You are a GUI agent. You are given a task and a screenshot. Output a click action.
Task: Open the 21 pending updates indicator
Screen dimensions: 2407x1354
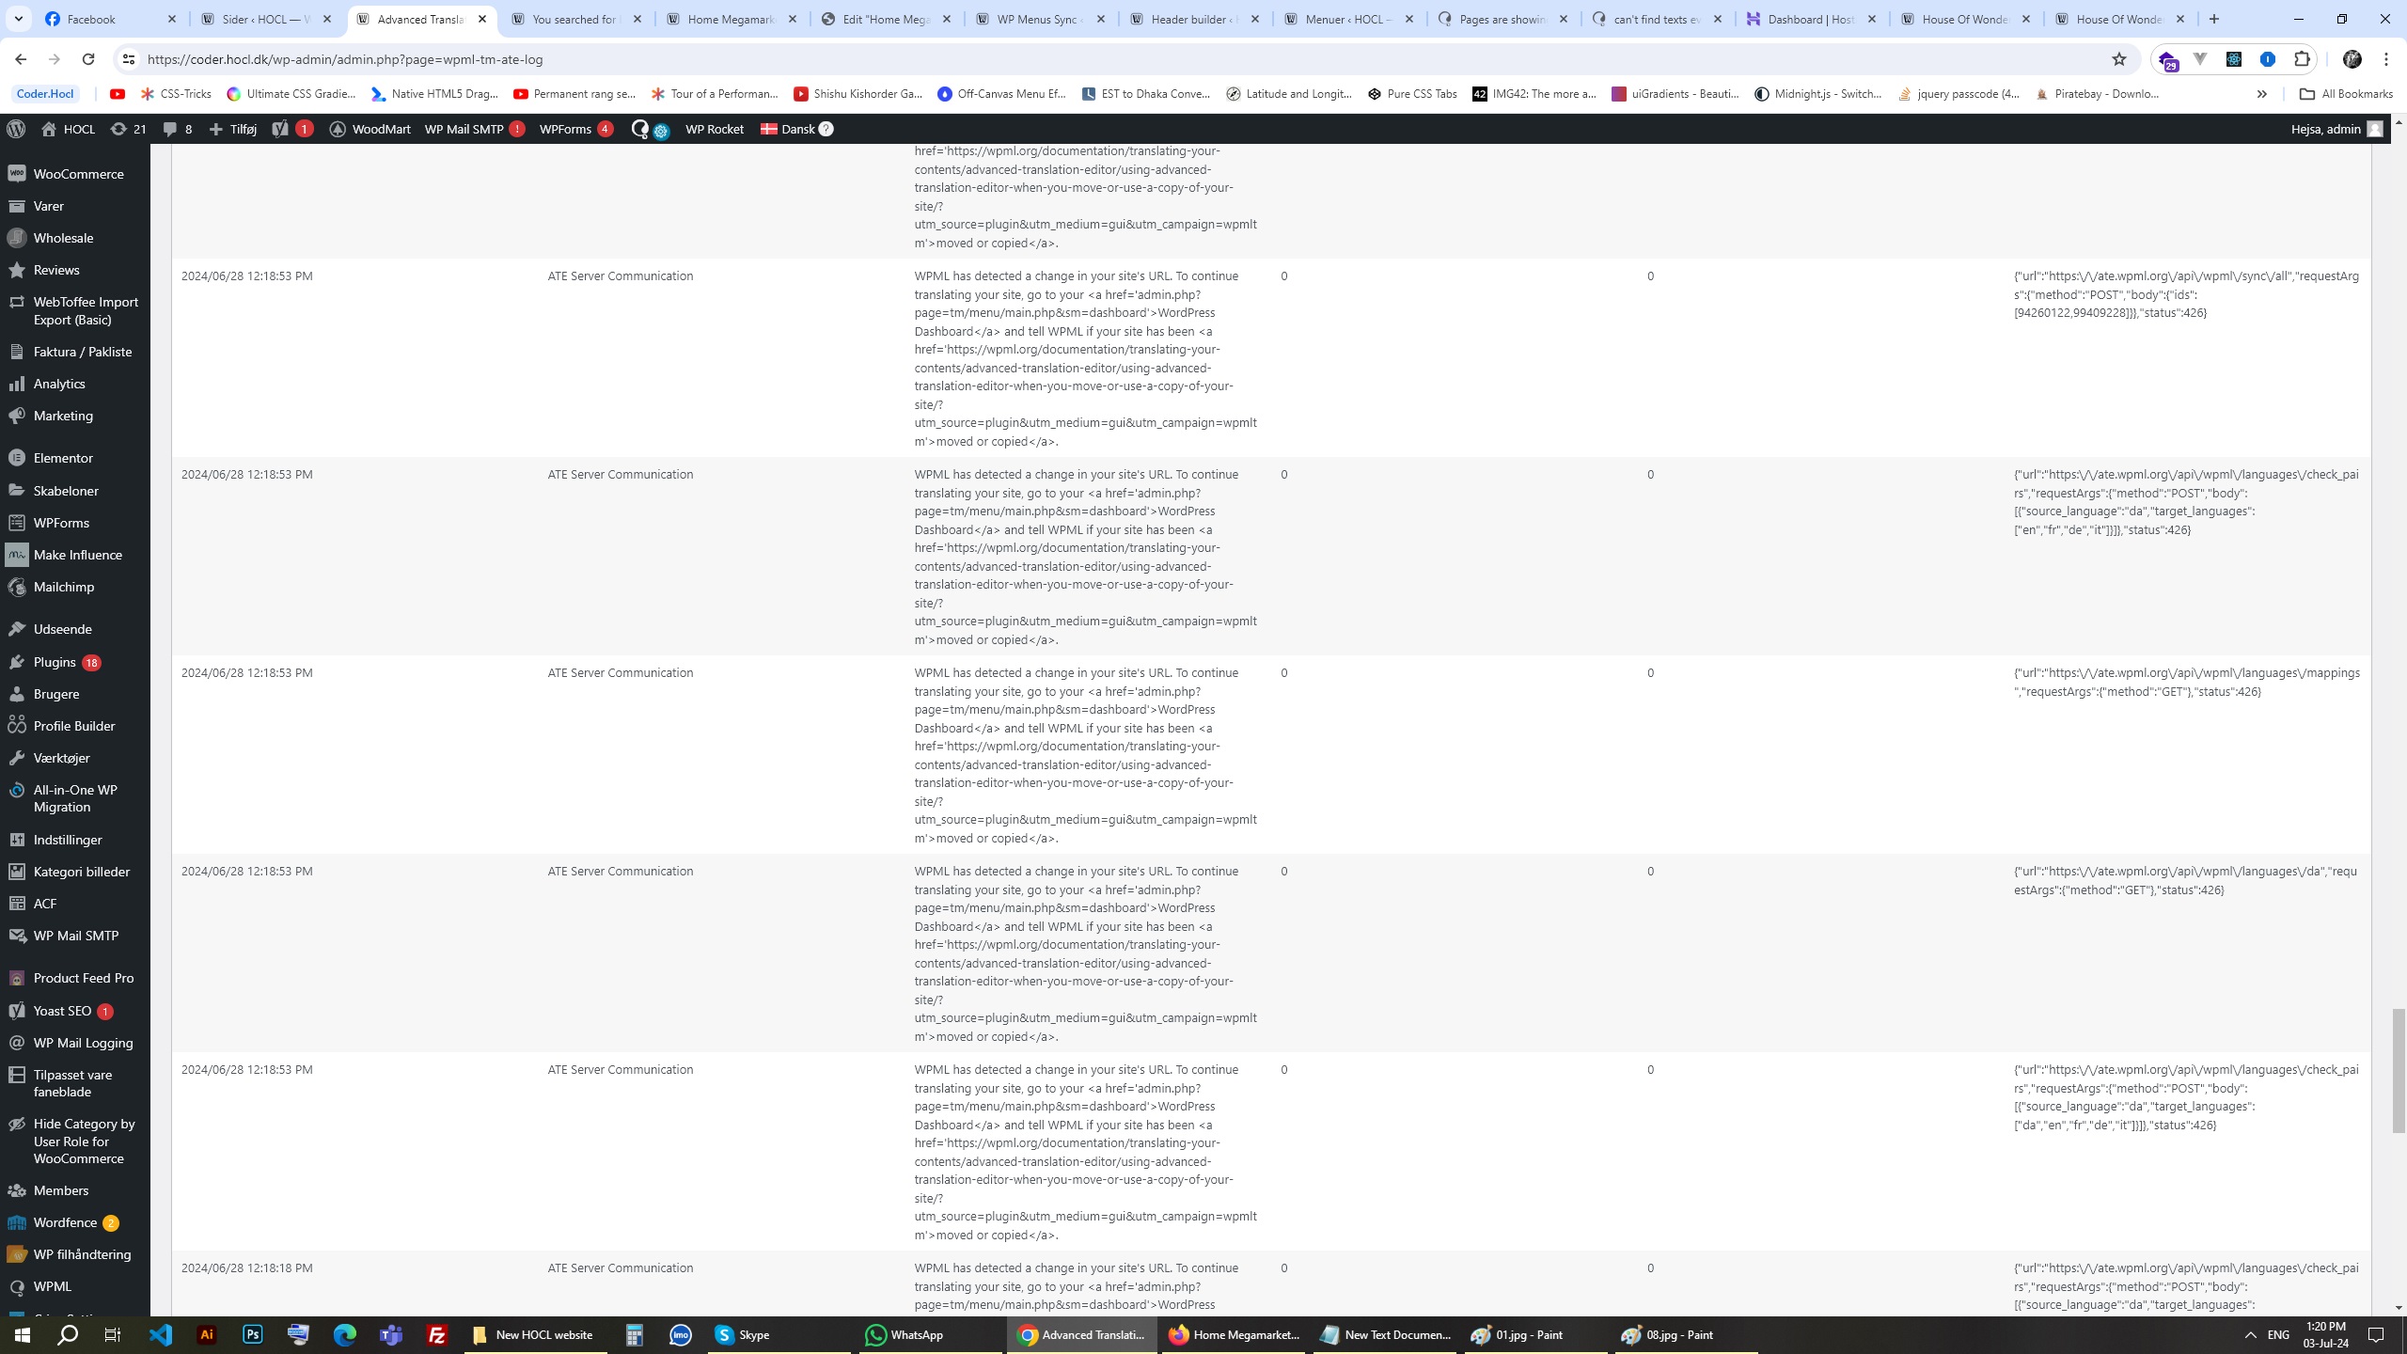(128, 129)
